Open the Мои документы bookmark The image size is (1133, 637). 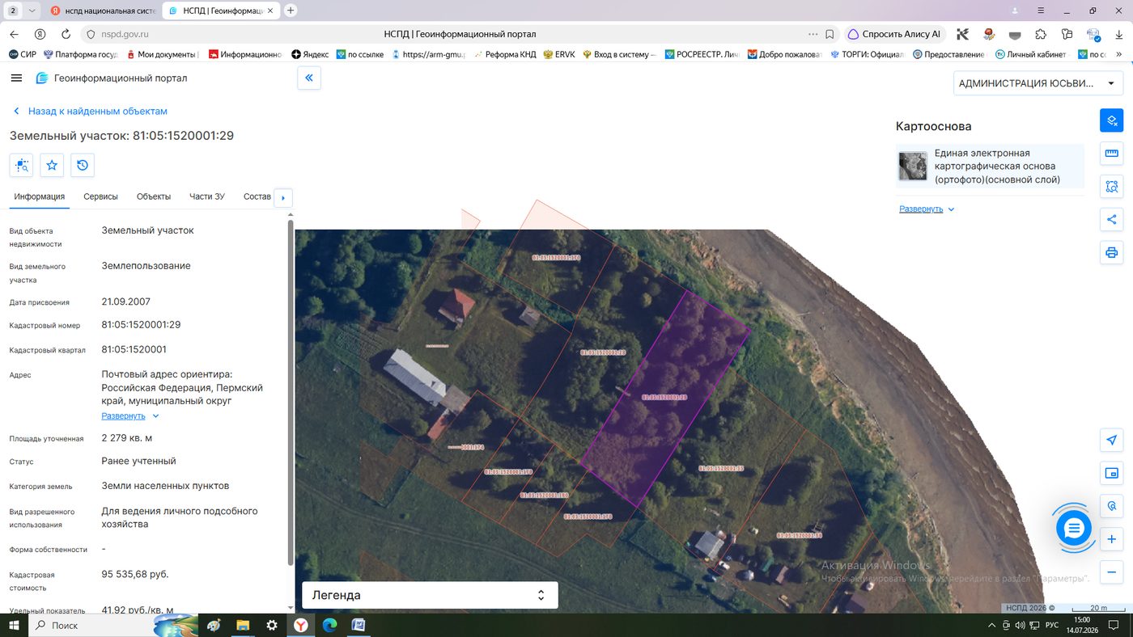point(162,54)
